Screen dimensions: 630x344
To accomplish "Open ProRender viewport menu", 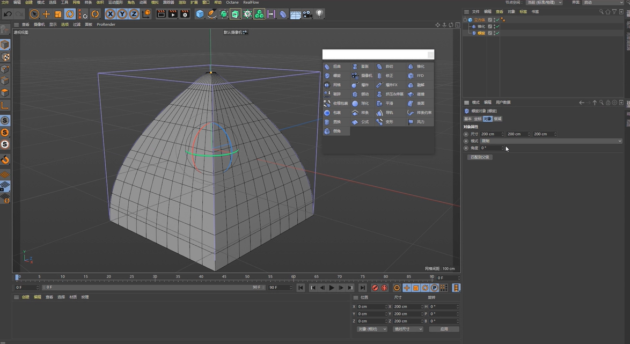I will tap(106, 25).
